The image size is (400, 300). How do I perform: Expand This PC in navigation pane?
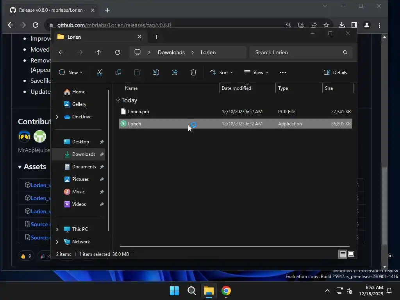tap(57, 229)
